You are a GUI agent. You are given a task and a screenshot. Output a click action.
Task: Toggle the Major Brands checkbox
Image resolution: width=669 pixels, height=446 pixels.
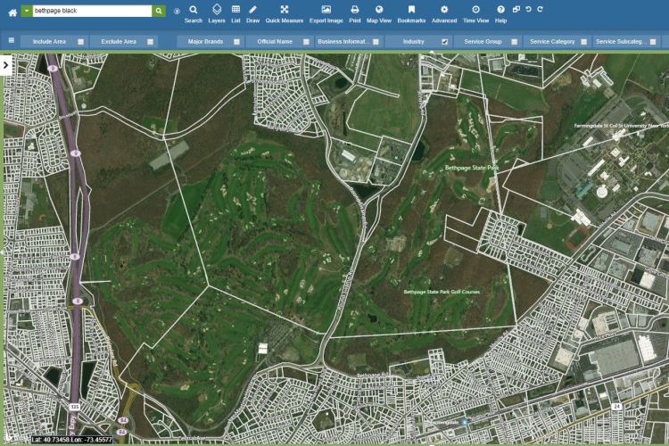coord(236,42)
